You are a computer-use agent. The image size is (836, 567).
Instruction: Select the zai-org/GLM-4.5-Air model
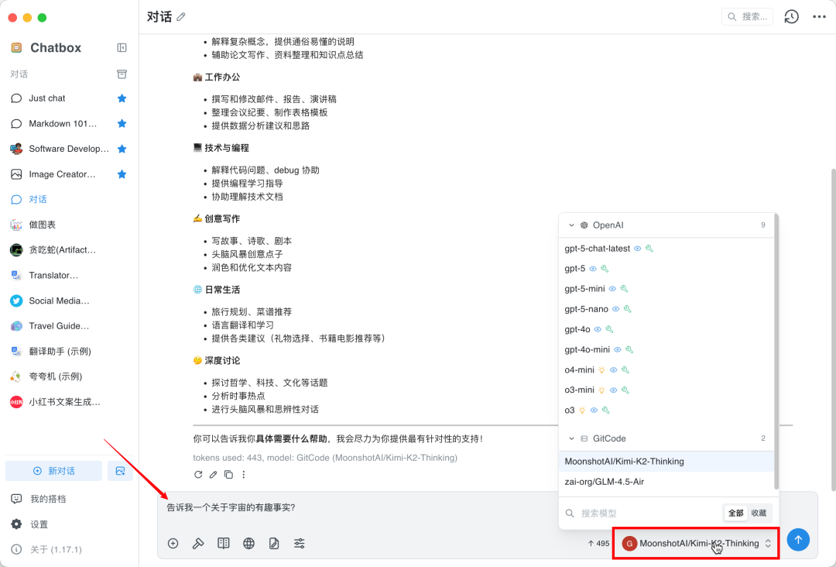point(666,482)
